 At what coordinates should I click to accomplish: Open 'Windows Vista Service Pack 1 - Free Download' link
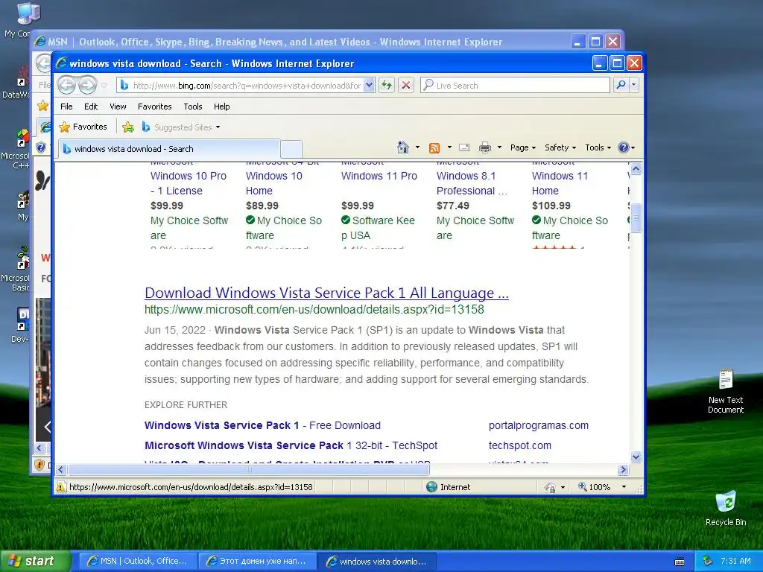(262, 425)
